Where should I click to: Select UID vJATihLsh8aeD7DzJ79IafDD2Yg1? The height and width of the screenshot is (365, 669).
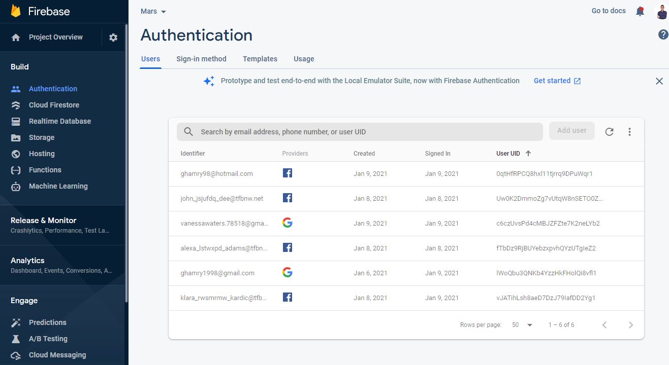[x=546, y=298]
